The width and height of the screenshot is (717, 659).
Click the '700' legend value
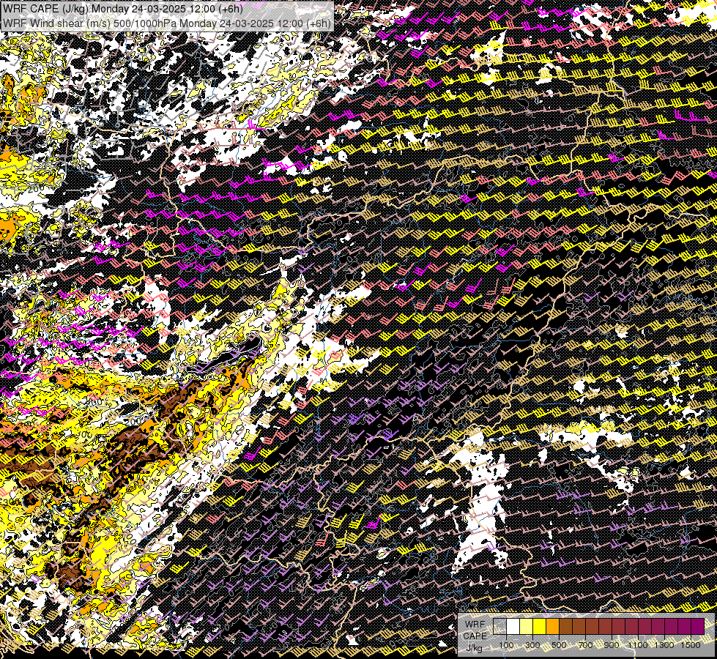point(585,645)
